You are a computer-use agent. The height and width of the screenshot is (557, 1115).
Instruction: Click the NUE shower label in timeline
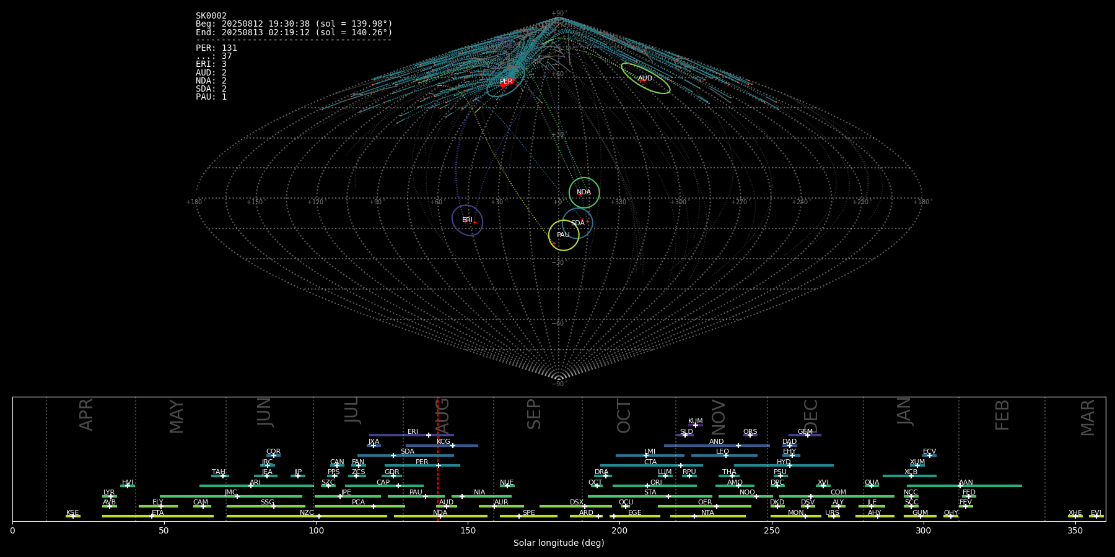click(507, 483)
